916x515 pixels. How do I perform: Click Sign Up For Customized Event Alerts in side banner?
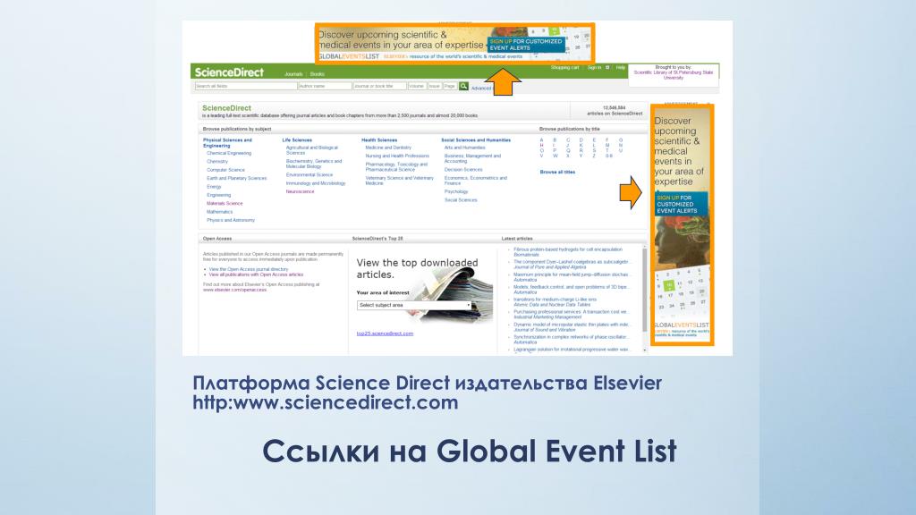point(680,205)
